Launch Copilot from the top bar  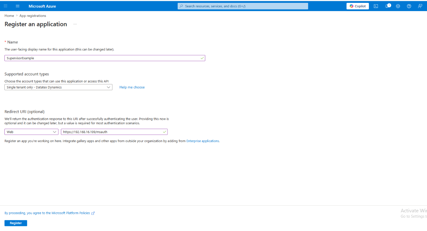click(x=358, y=6)
